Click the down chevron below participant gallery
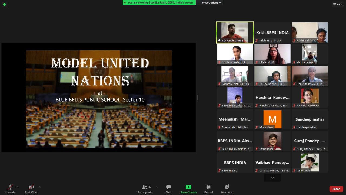 coord(272,178)
